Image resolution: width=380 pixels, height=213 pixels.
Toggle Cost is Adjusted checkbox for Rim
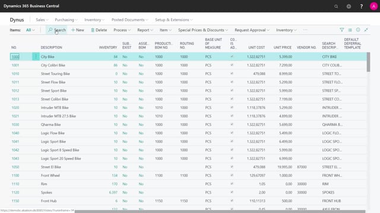click(232, 184)
